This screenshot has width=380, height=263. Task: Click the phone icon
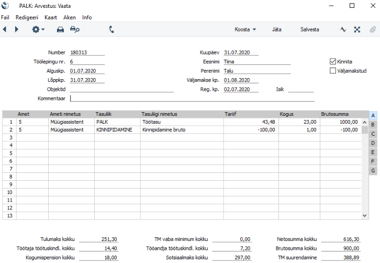coord(111,29)
